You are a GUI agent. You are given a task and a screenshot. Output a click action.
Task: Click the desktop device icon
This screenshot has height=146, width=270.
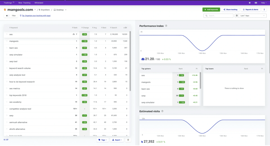click(x=55, y=10)
